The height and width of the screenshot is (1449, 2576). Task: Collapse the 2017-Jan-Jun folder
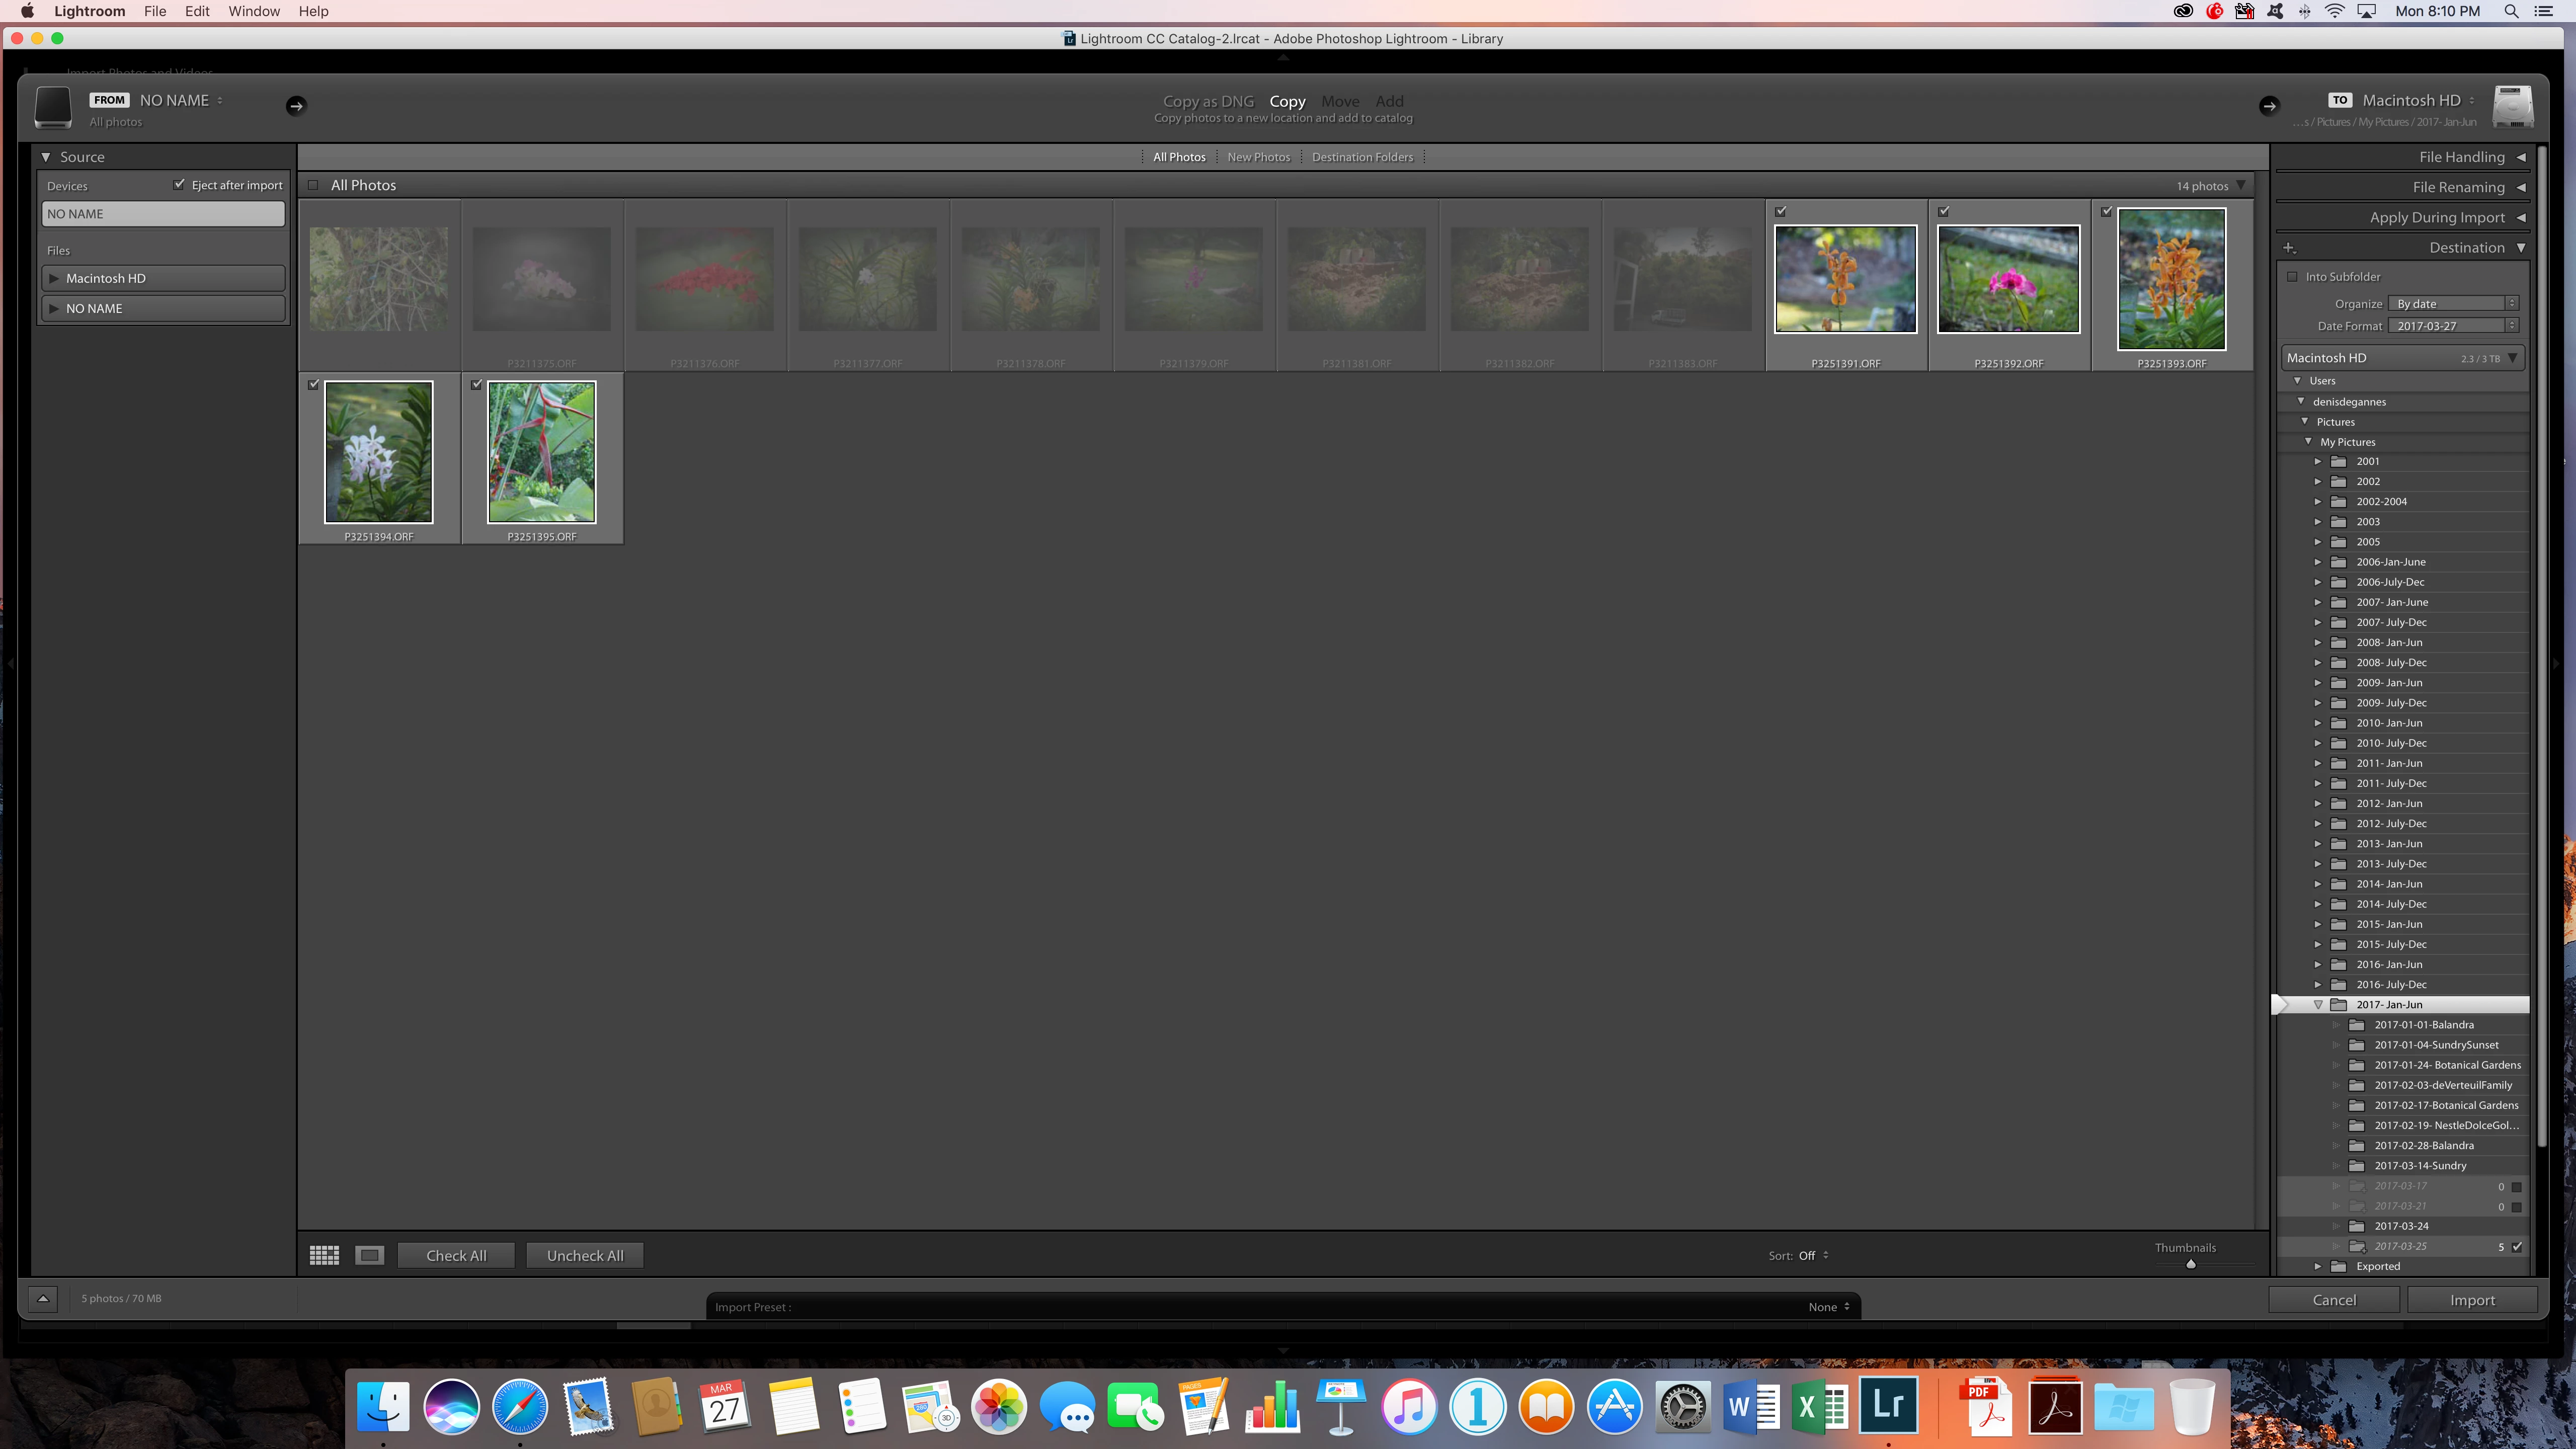click(2318, 1004)
